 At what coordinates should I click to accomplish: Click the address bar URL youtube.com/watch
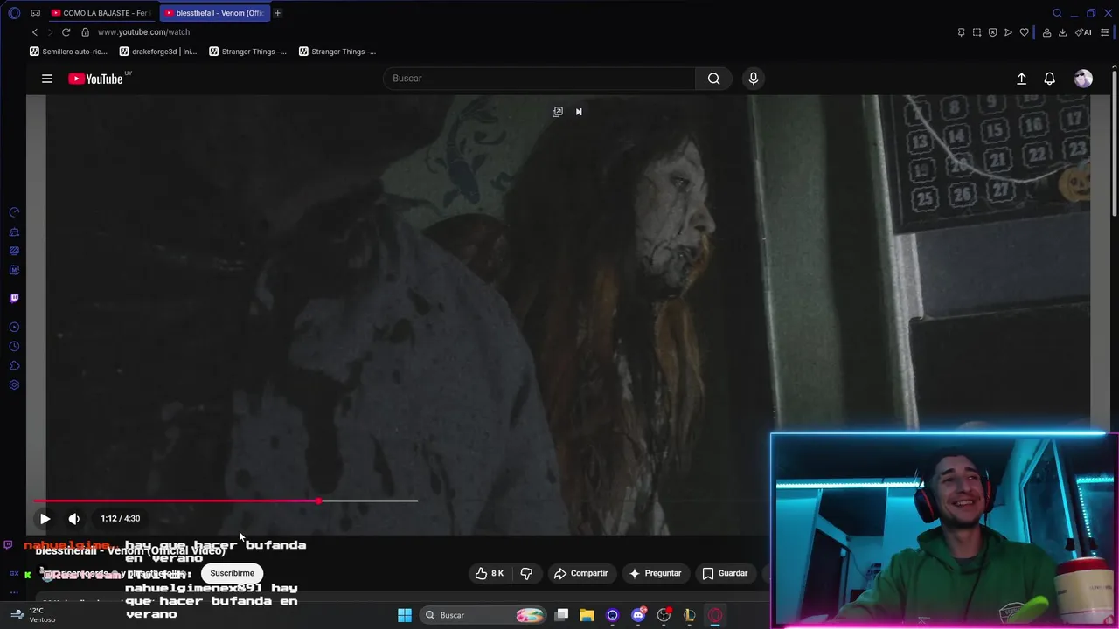click(x=143, y=32)
